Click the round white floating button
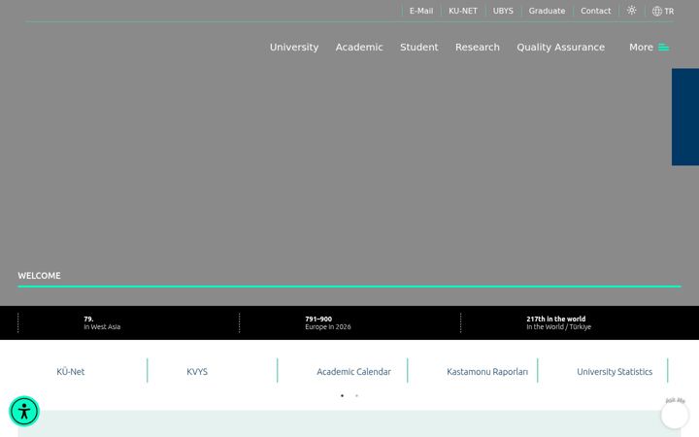Screen dimensions: 699x437 tap(675, 415)
